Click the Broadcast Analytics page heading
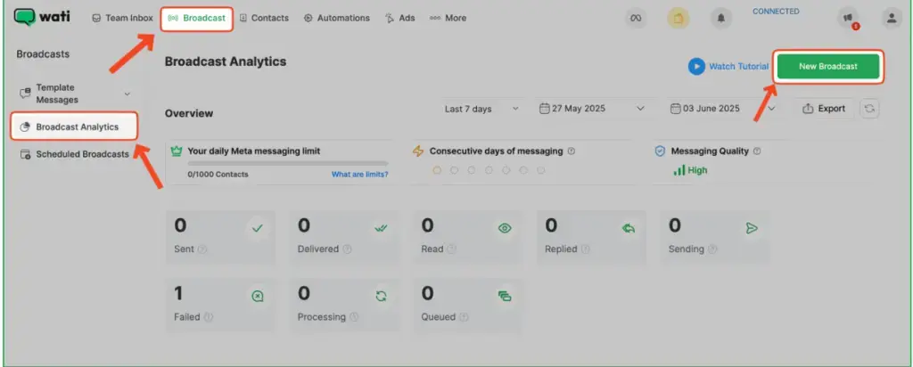The height and width of the screenshot is (367, 913). point(226,61)
